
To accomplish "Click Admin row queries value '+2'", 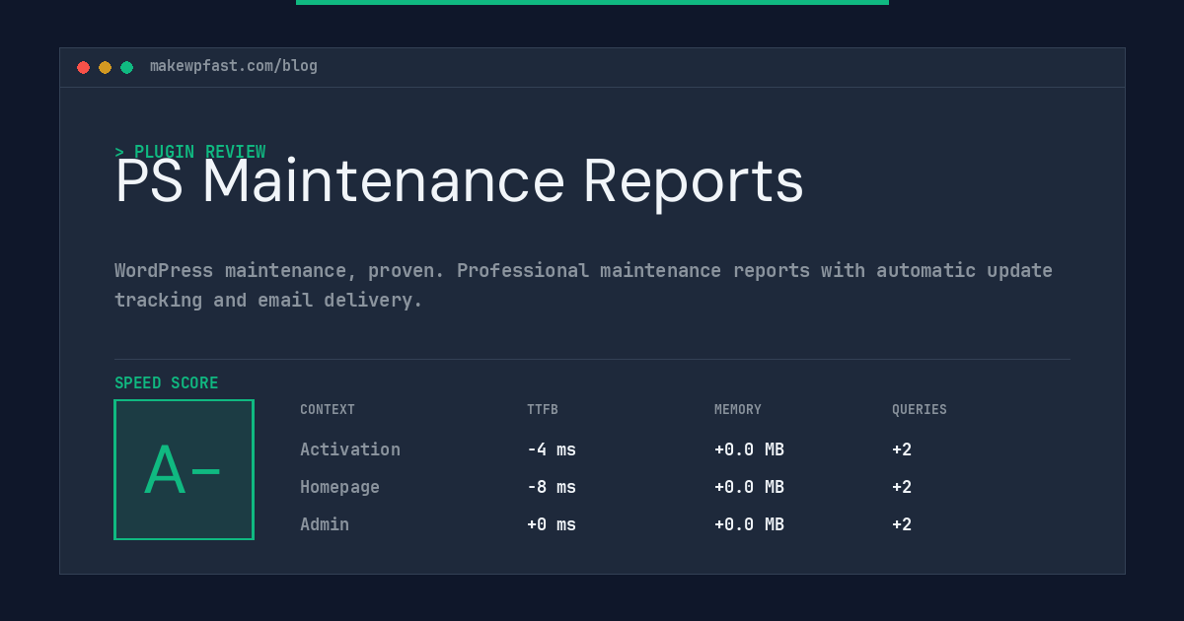I will tap(902, 524).
